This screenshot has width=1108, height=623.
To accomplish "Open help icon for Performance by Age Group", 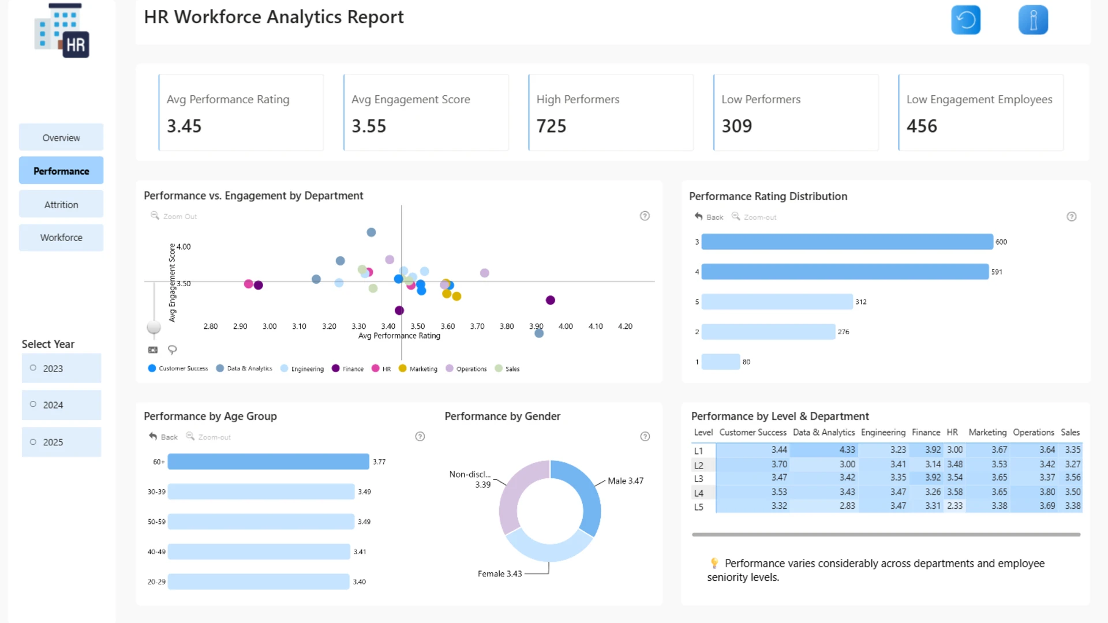I will point(420,437).
